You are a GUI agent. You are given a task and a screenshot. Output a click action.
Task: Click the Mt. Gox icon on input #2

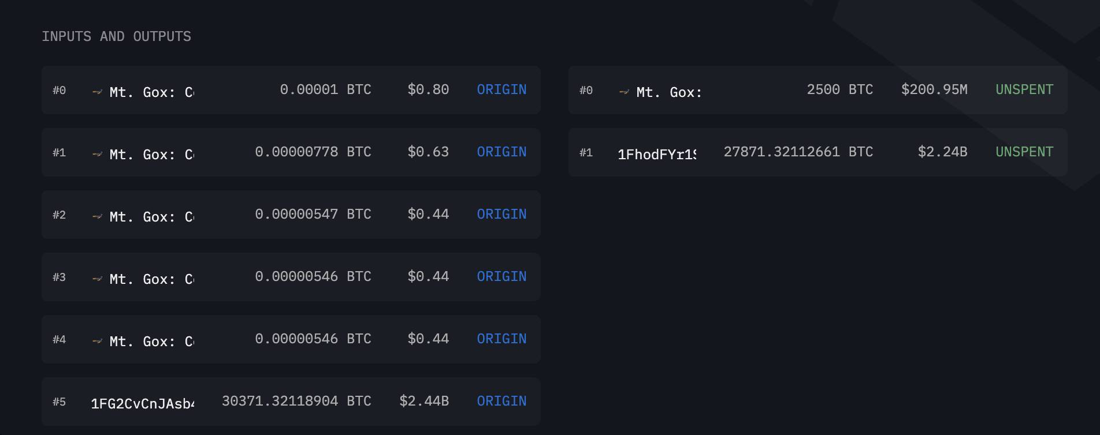click(97, 216)
